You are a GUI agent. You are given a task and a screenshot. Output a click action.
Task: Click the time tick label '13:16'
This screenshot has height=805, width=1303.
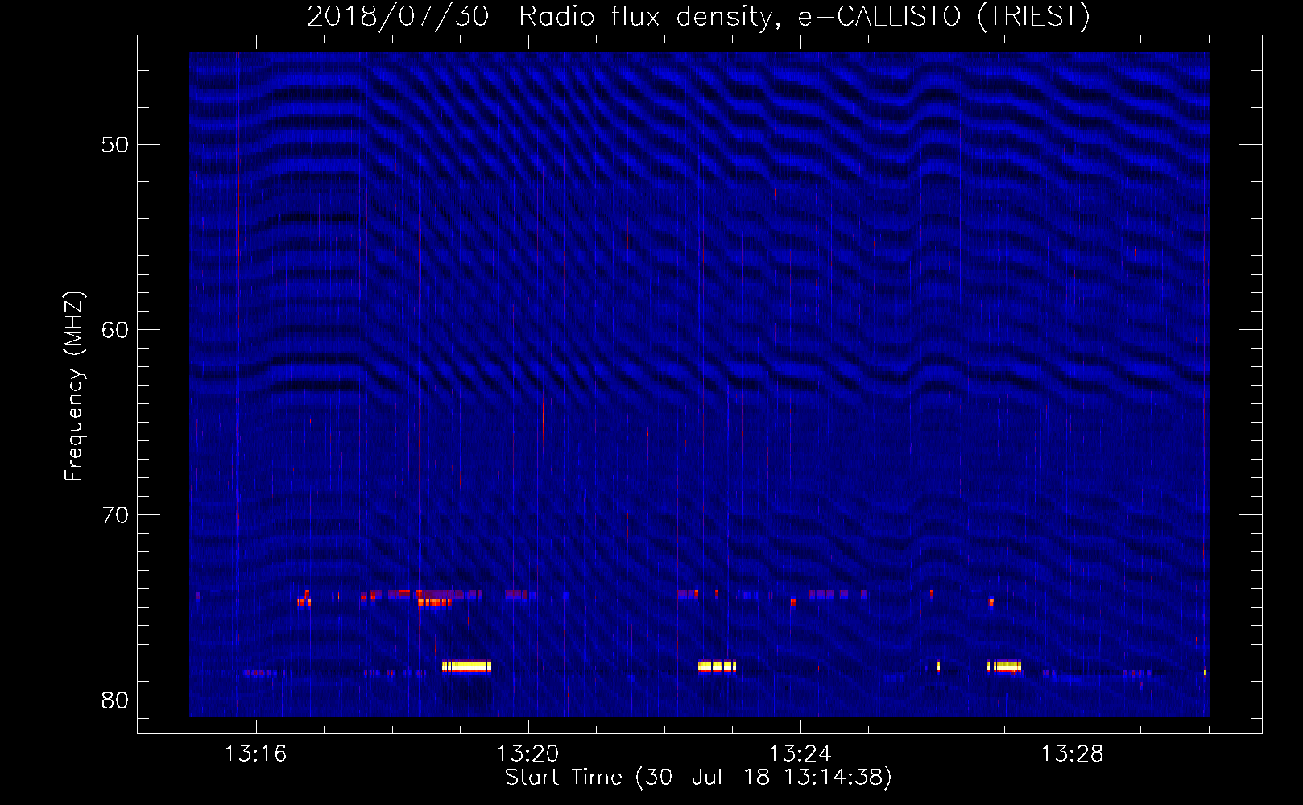(255, 754)
